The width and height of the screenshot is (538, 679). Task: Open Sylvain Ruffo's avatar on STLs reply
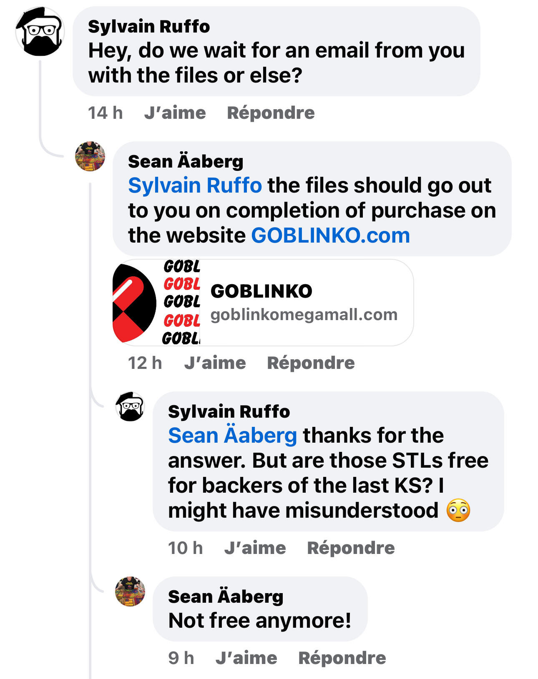tap(130, 406)
